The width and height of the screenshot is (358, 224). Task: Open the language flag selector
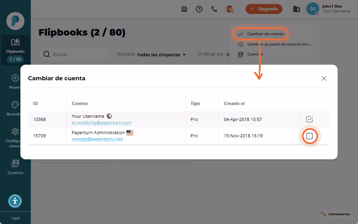[230, 9]
